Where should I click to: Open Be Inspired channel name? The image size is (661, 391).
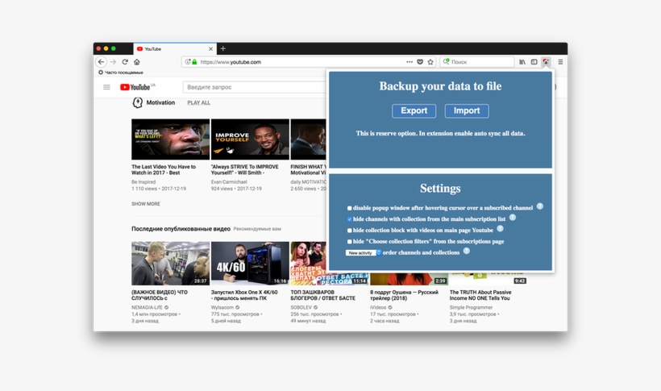(x=143, y=181)
